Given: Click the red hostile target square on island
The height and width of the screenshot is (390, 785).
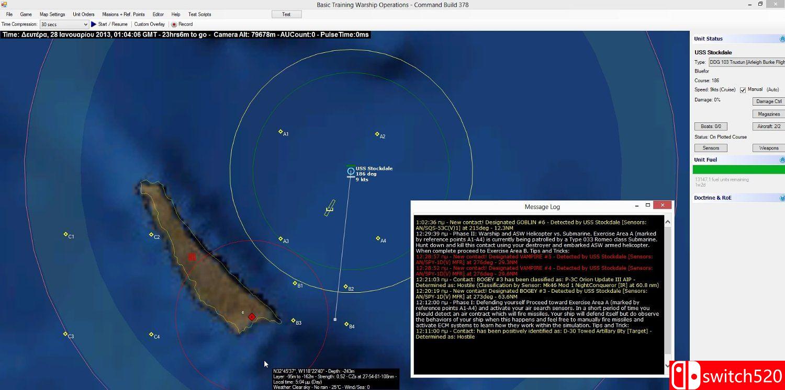Looking at the screenshot, I should click(x=192, y=257).
